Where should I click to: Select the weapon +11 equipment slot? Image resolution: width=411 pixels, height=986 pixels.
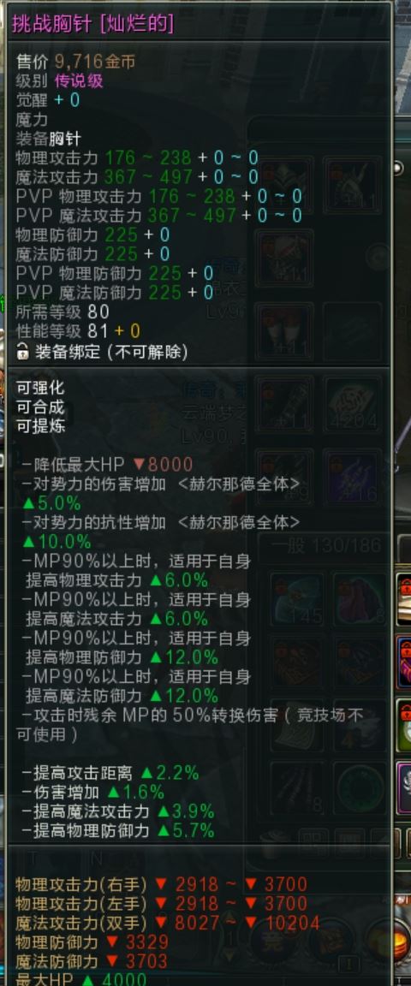click(x=284, y=404)
